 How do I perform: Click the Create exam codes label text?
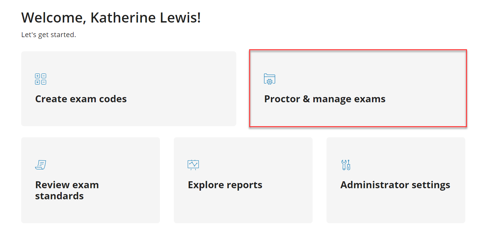click(x=81, y=99)
